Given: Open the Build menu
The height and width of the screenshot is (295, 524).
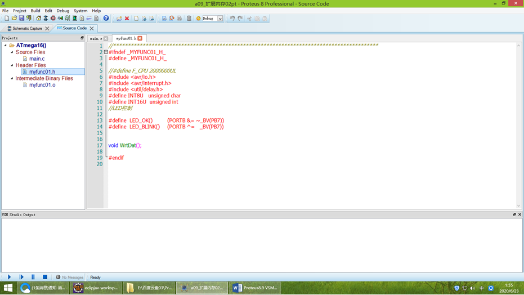Looking at the screenshot, I should coord(35,11).
